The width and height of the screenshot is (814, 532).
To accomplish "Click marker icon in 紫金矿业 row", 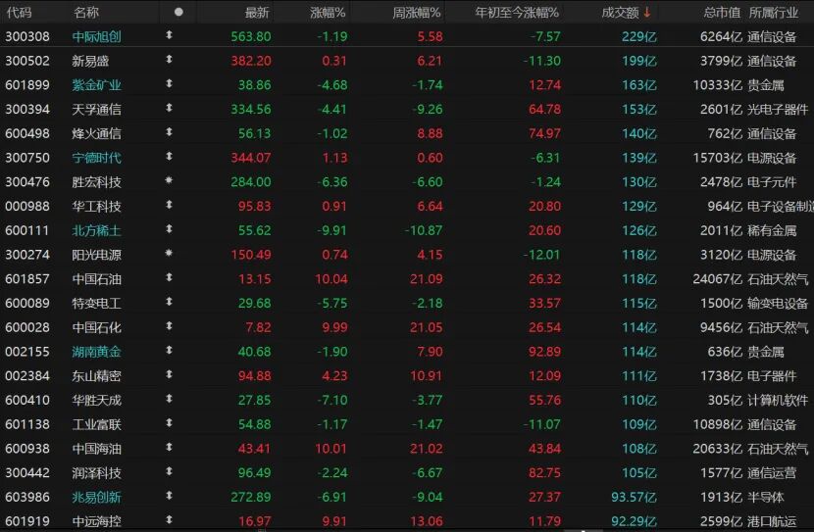I will [x=169, y=83].
